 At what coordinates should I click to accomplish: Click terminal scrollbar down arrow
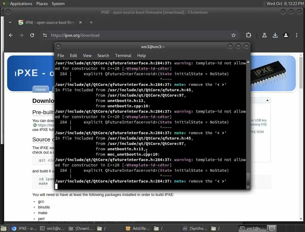coord(248,187)
